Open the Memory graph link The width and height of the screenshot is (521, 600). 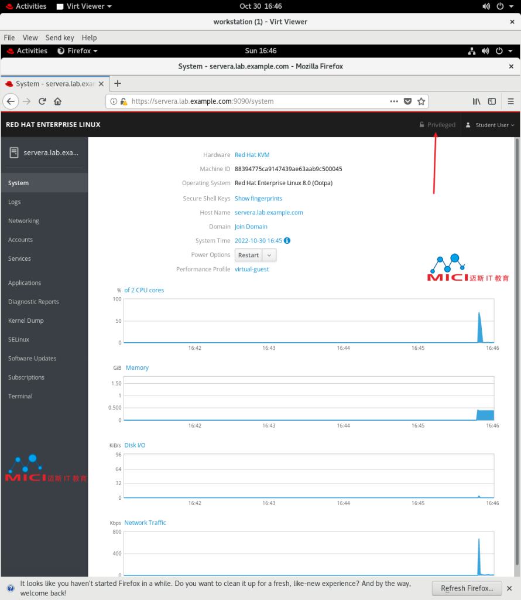pos(137,367)
